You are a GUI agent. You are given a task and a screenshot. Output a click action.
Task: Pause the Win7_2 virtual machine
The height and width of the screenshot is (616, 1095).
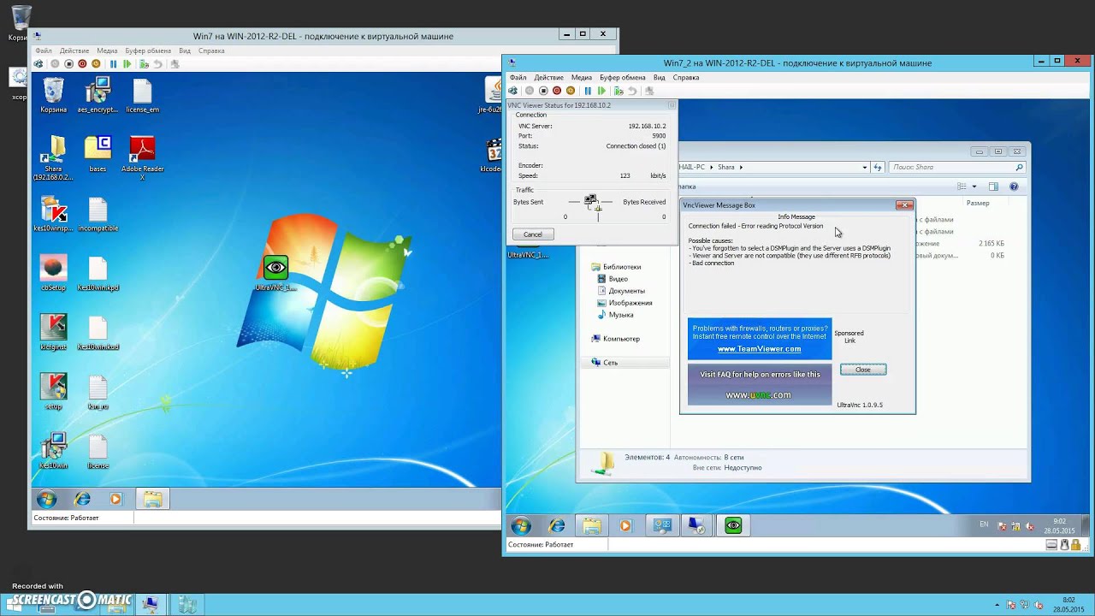(588, 91)
